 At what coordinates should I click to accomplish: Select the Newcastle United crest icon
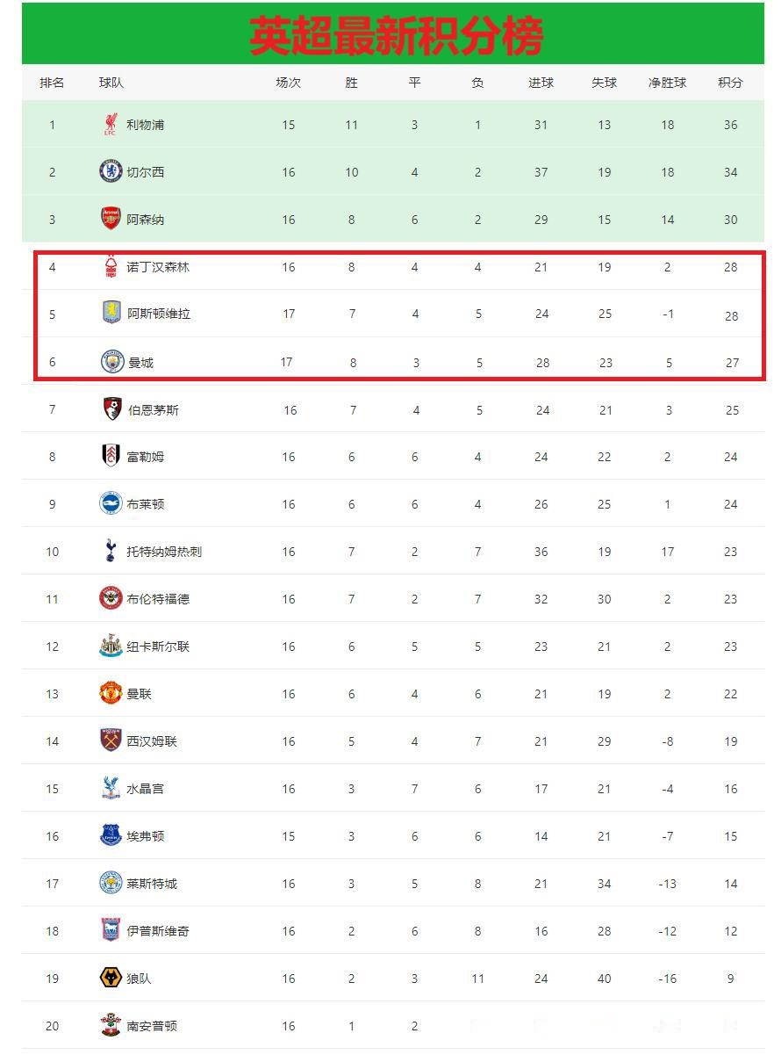(111, 646)
